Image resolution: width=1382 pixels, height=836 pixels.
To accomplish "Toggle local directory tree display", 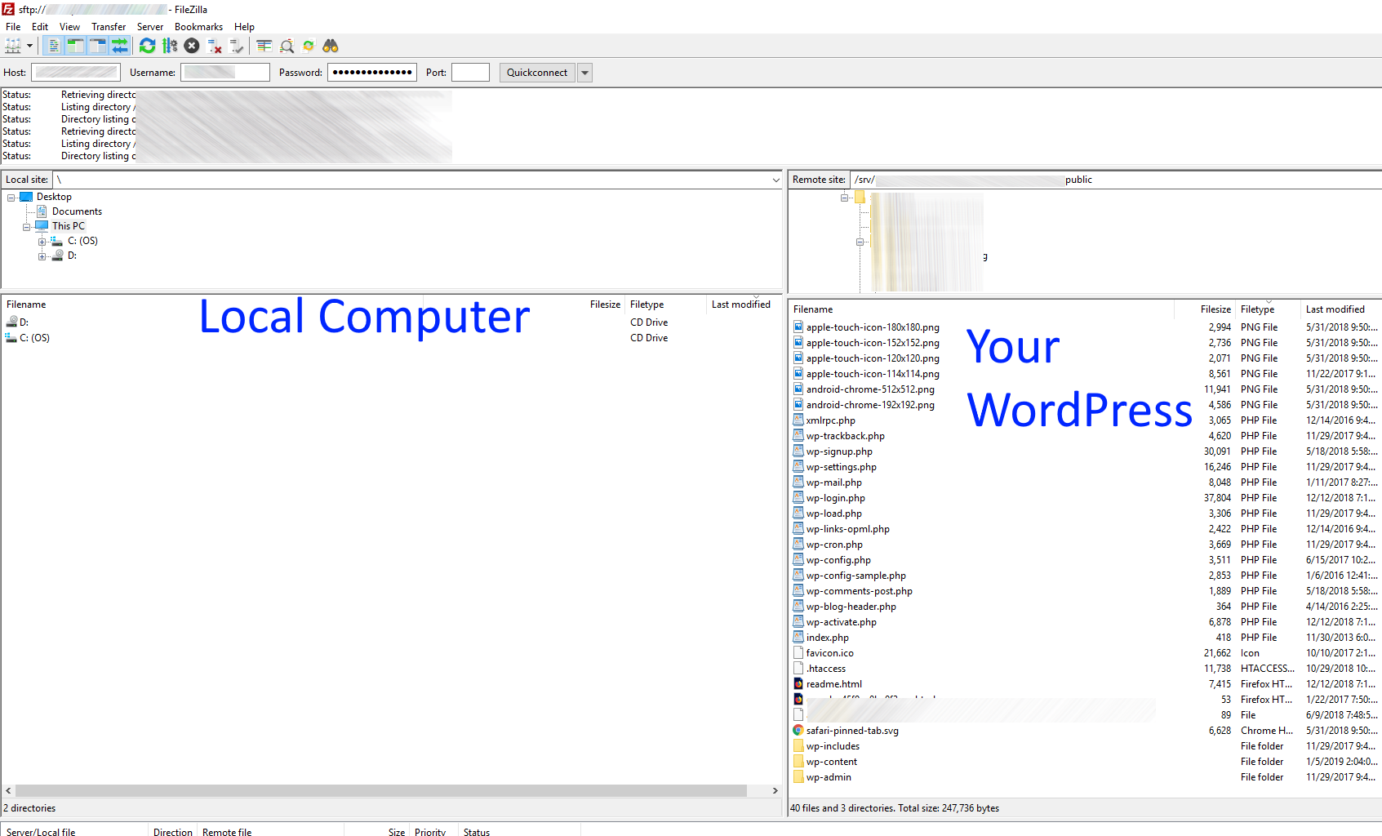I will pos(75,46).
